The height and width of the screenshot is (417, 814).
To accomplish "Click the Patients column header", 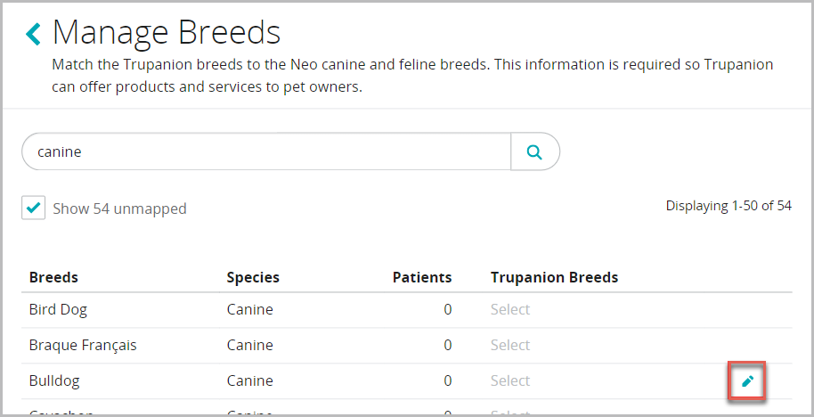I will click(422, 277).
